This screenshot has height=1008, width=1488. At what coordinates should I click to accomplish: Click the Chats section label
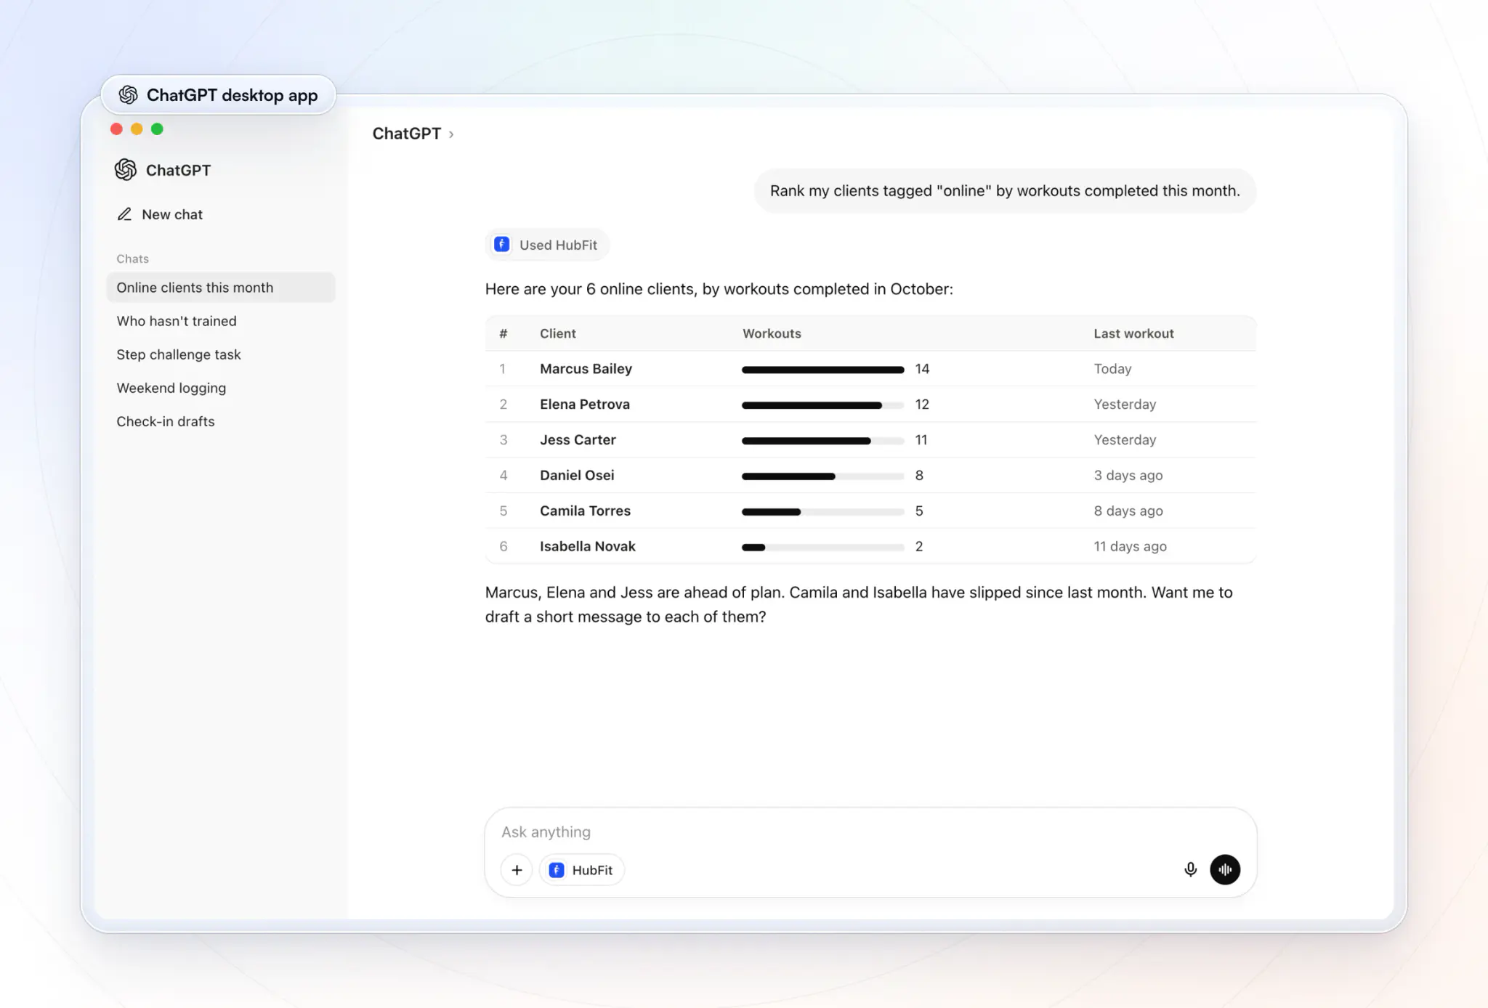[132, 259]
